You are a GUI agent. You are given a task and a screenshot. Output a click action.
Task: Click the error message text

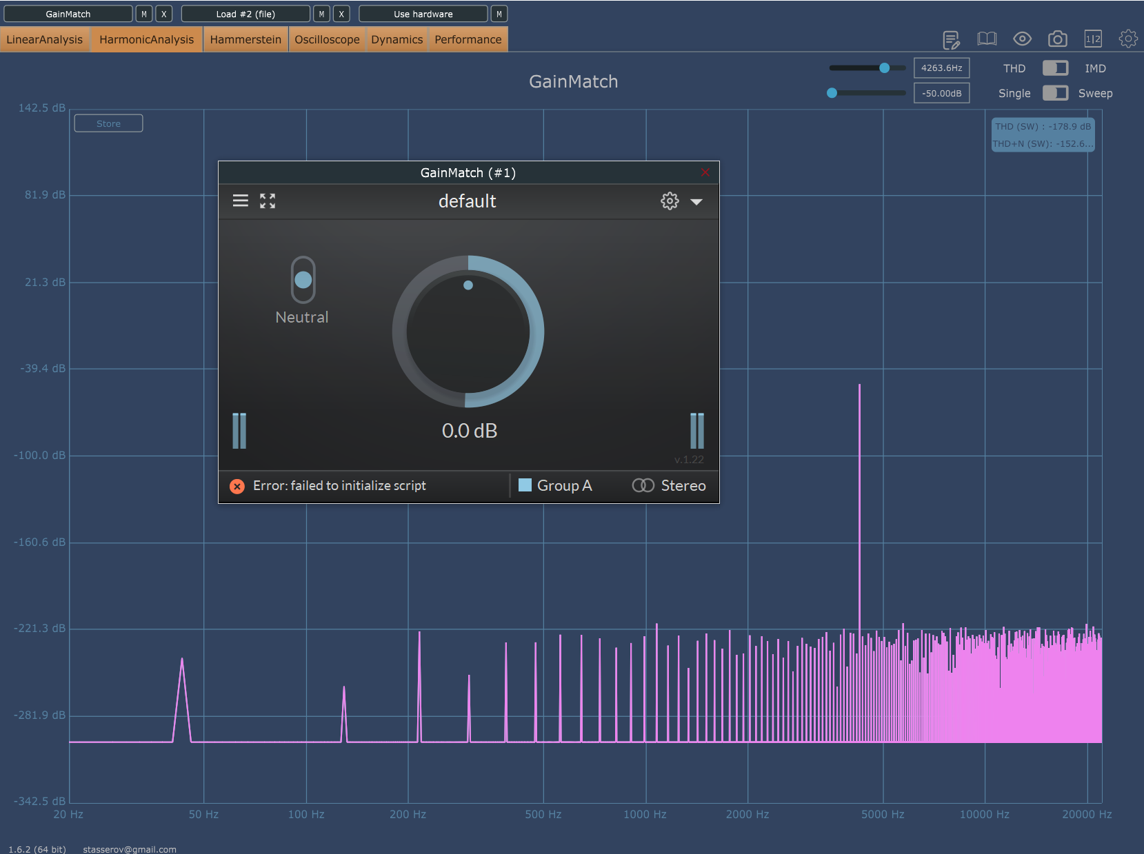(339, 486)
